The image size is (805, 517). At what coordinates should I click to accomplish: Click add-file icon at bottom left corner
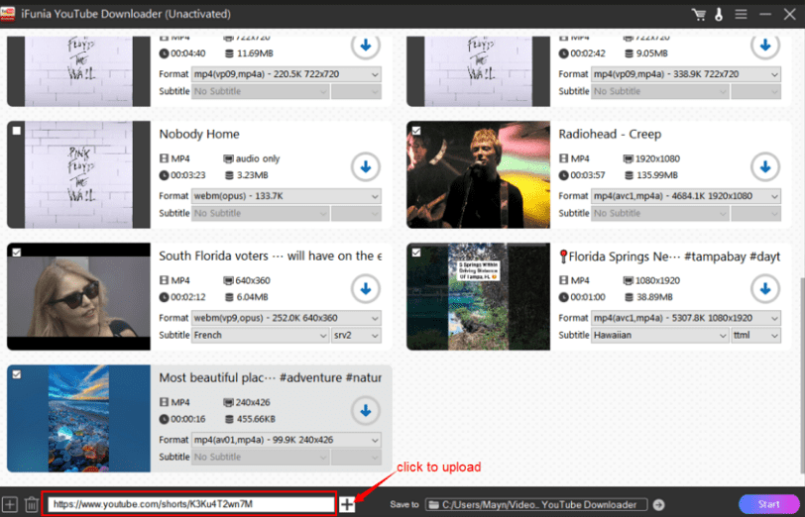[10, 504]
